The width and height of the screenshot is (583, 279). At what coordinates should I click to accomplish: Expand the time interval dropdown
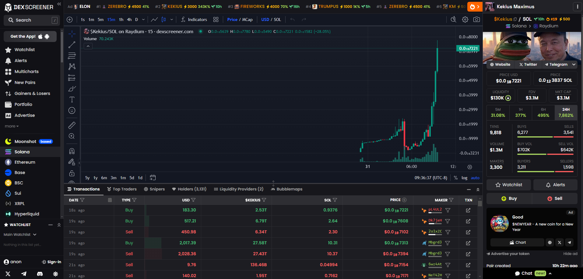pos(143,19)
